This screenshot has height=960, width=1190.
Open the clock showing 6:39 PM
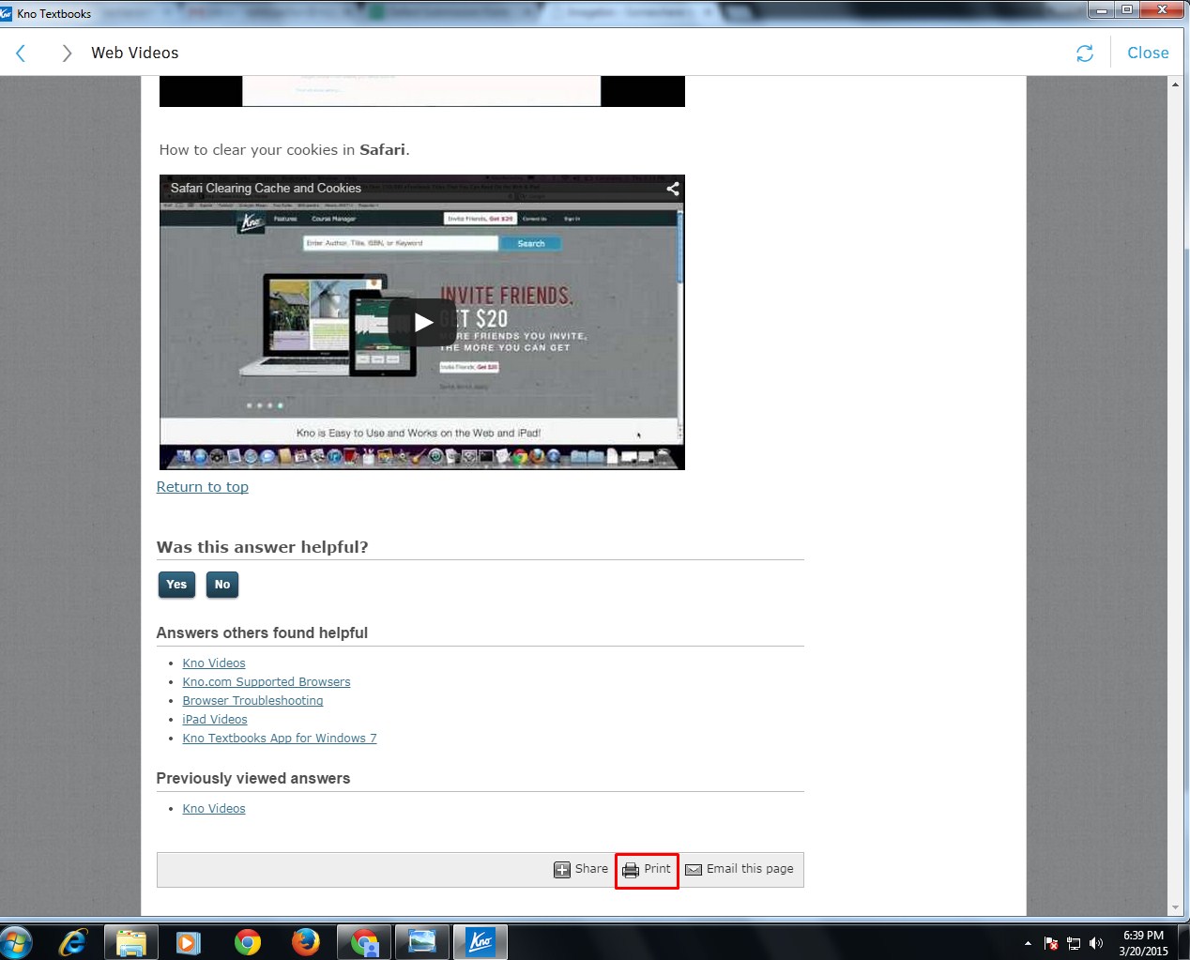(x=1143, y=943)
